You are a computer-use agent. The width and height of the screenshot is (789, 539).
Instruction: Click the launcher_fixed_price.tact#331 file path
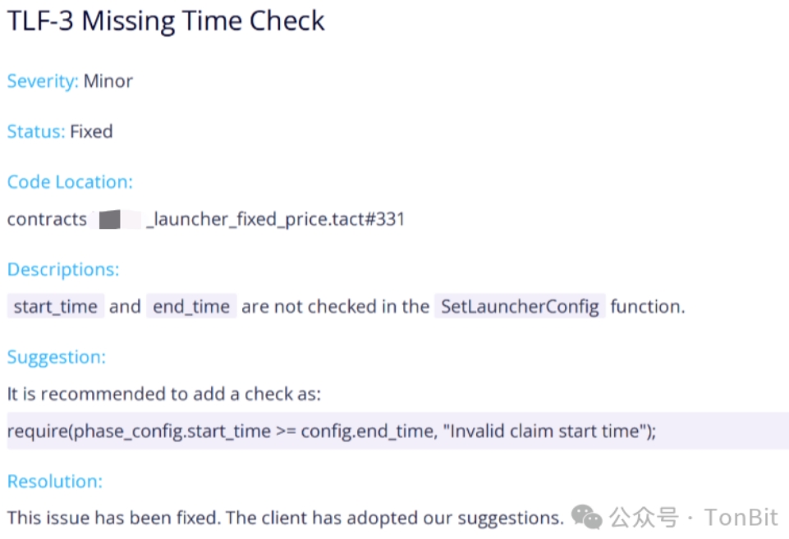pyautogui.click(x=276, y=219)
